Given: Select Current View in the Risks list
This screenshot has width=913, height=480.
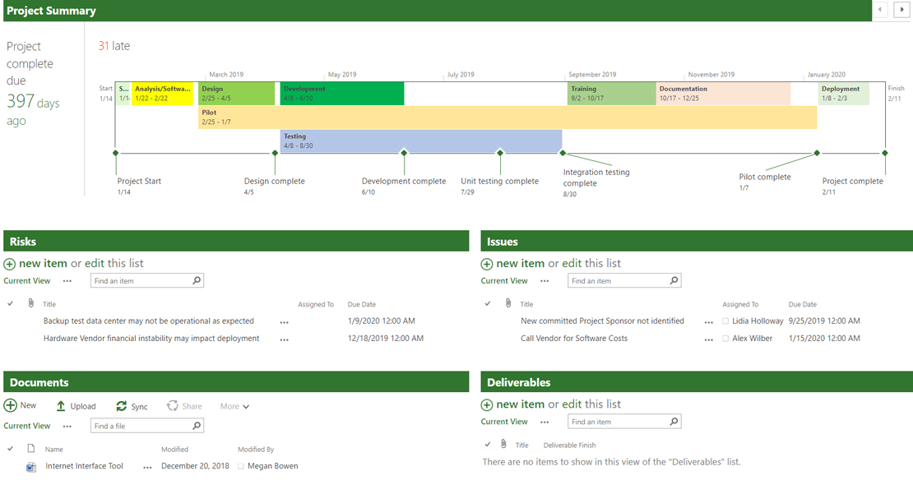Looking at the screenshot, I should [x=27, y=281].
